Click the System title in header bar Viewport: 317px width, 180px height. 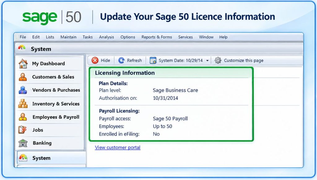point(41,49)
